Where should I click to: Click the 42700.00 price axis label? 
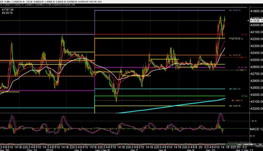pos(256,74)
